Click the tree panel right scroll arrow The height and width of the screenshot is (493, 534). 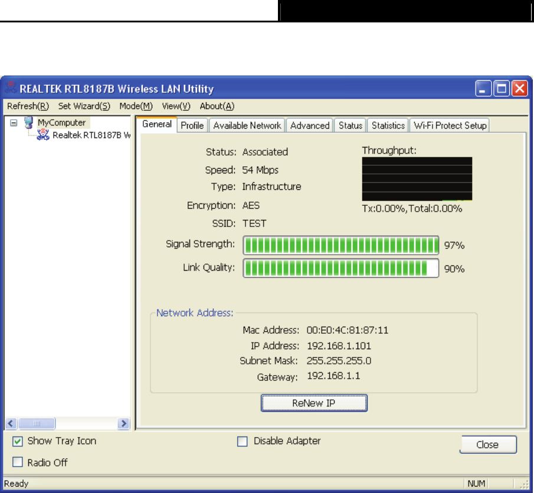tap(124, 423)
